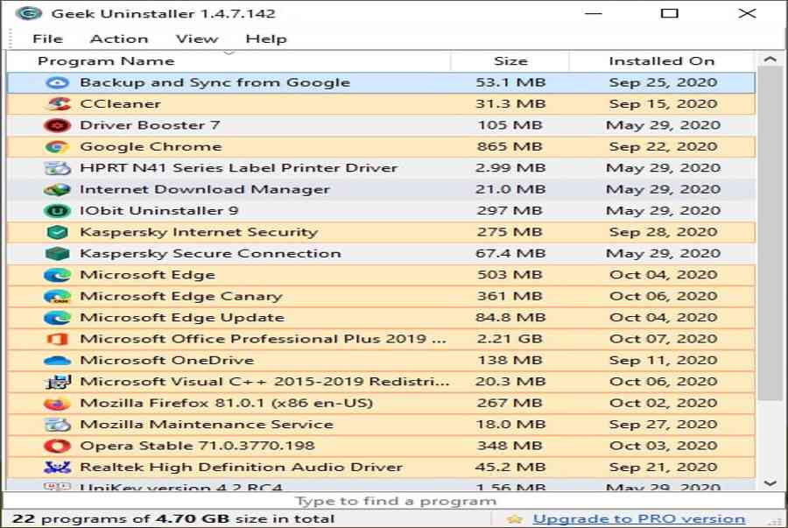This screenshot has width=788, height=528.
Task: Select the Opera Stable icon
Action: tap(57, 446)
